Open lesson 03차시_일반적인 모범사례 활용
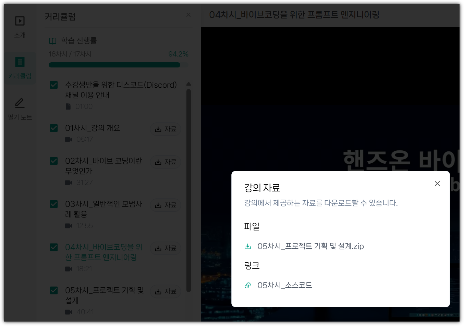 pyautogui.click(x=103, y=209)
